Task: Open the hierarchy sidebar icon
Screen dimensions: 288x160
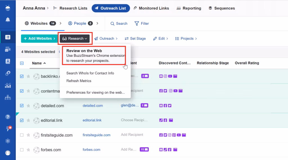Action: [8, 97]
